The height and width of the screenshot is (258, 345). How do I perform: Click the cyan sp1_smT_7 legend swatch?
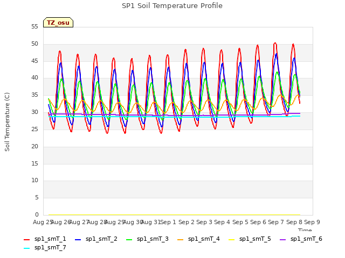click(26, 248)
